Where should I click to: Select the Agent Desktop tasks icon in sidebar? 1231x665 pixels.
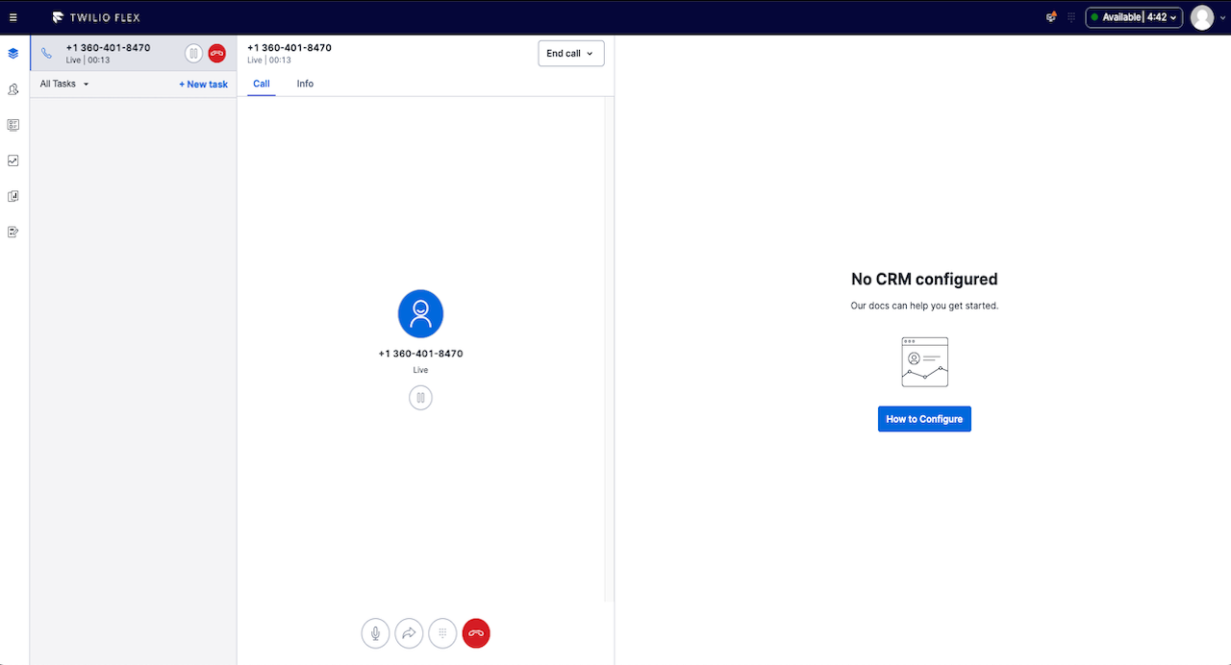[13, 53]
